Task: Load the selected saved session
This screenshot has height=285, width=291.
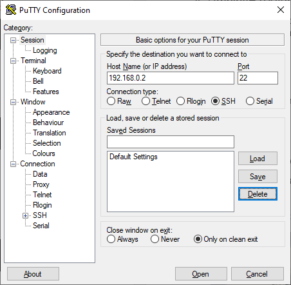Action: 258,159
